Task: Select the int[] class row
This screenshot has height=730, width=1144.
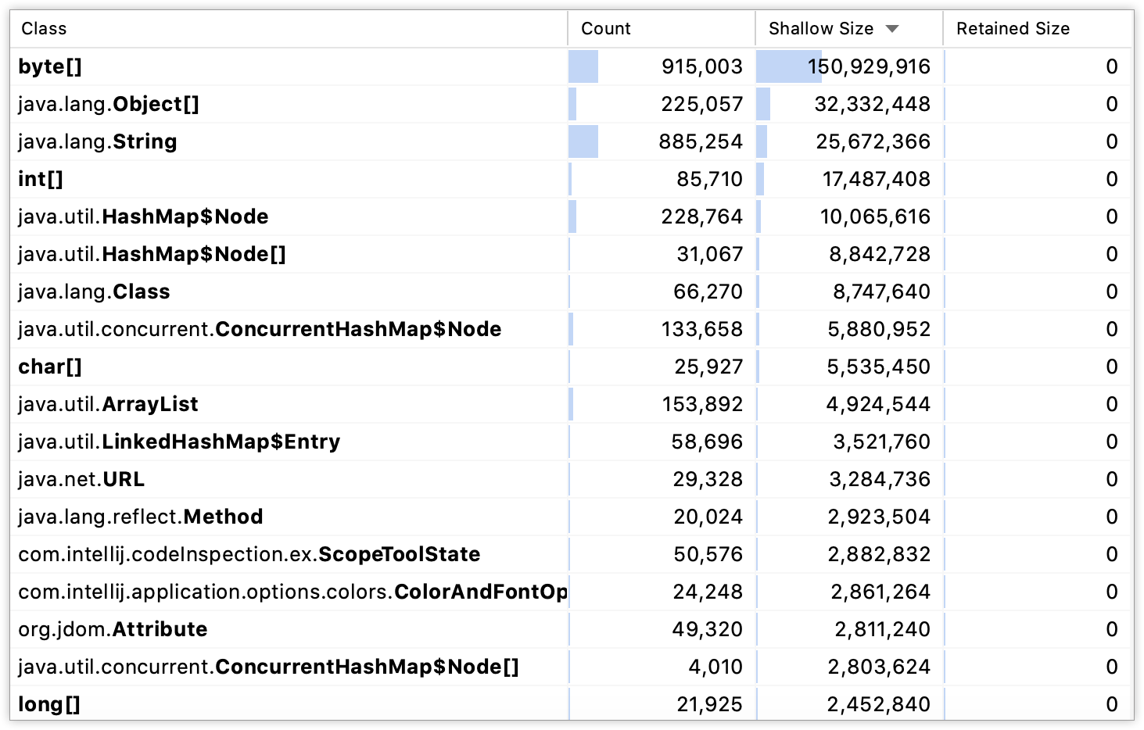Action: [39, 179]
